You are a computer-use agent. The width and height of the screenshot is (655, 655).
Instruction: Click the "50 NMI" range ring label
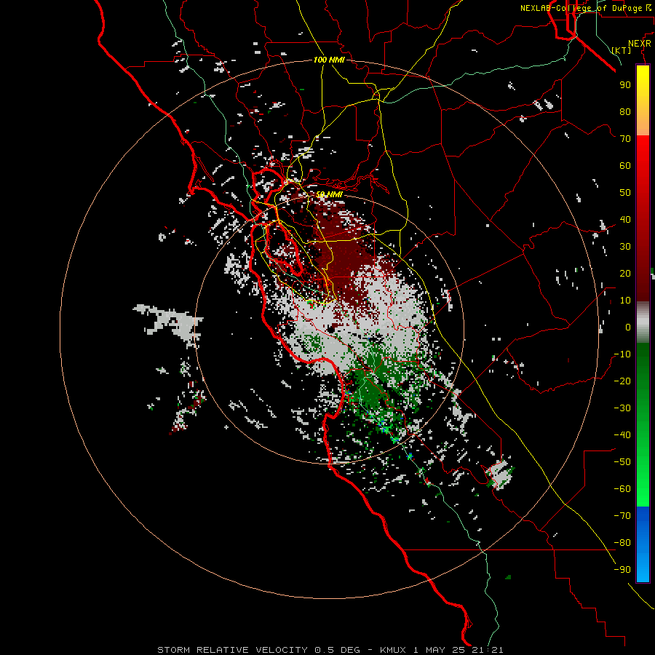tap(329, 194)
